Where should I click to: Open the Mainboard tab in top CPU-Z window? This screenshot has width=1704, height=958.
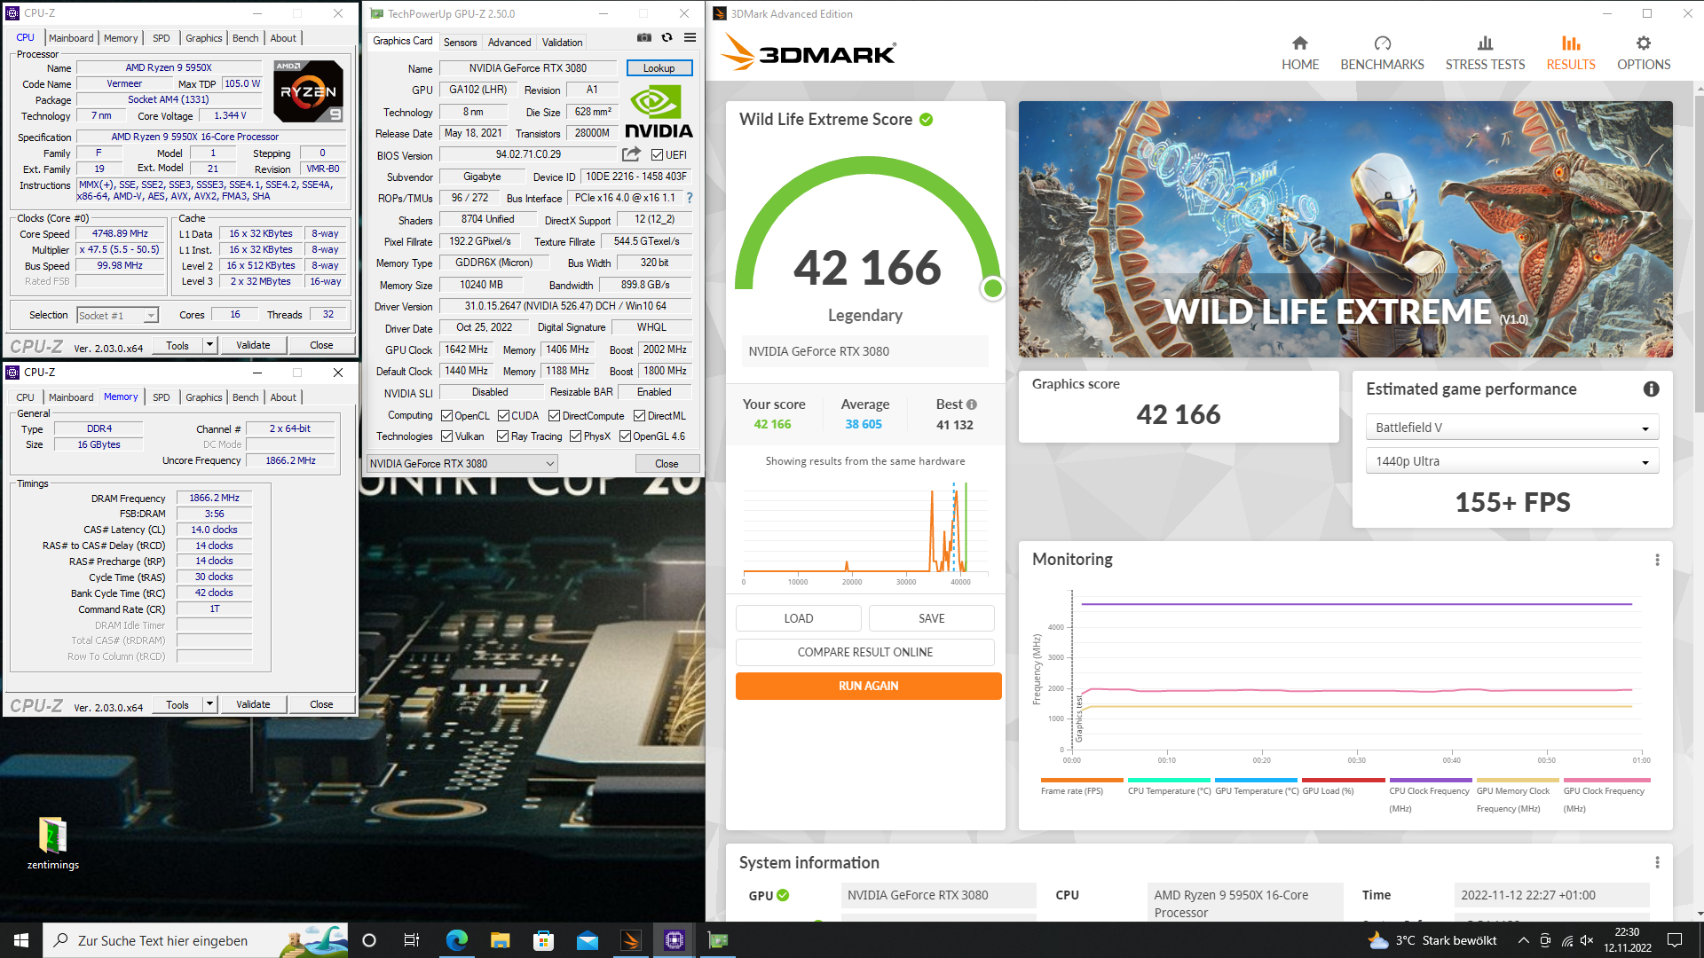coord(71,38)
